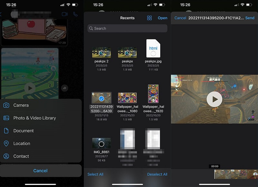Choose Camera from the attachment menu
This screenshot has width=258, height=187.
pos(41,105)
